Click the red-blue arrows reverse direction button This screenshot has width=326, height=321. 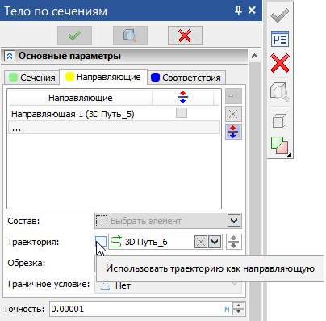(233, 132)
